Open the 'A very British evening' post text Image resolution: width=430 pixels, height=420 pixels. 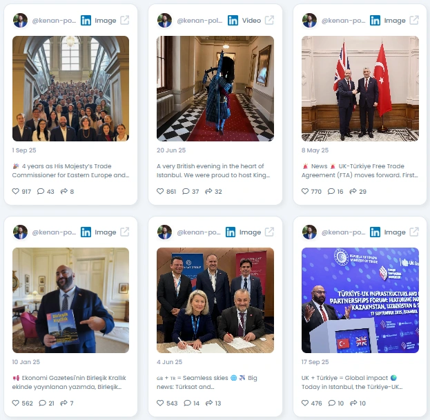[x=213, y=170]
